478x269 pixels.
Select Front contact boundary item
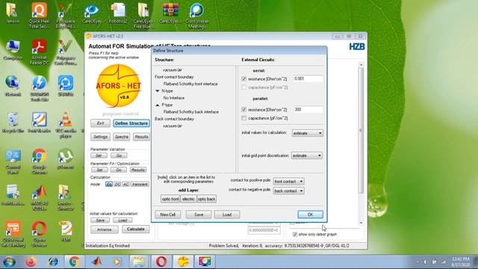point(174,77)
